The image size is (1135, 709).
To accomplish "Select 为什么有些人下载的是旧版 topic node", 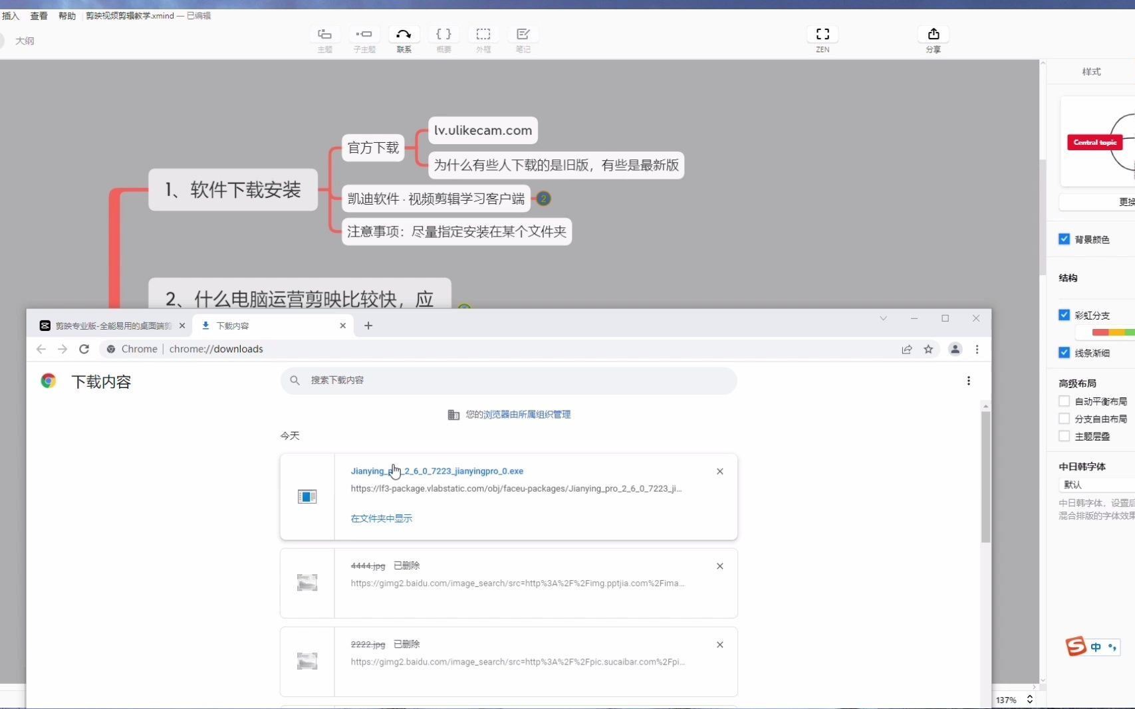I will pyautogui.click(x=557, y=165).
